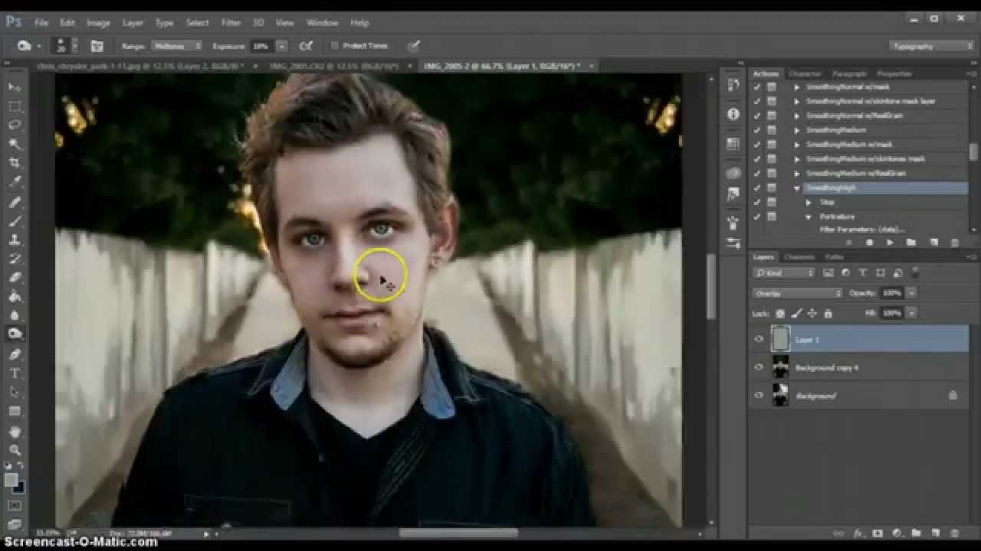The width and height of the screenshot is (981, 551).
Task: Open the Image menu
Action: click(x=98, y=23)
